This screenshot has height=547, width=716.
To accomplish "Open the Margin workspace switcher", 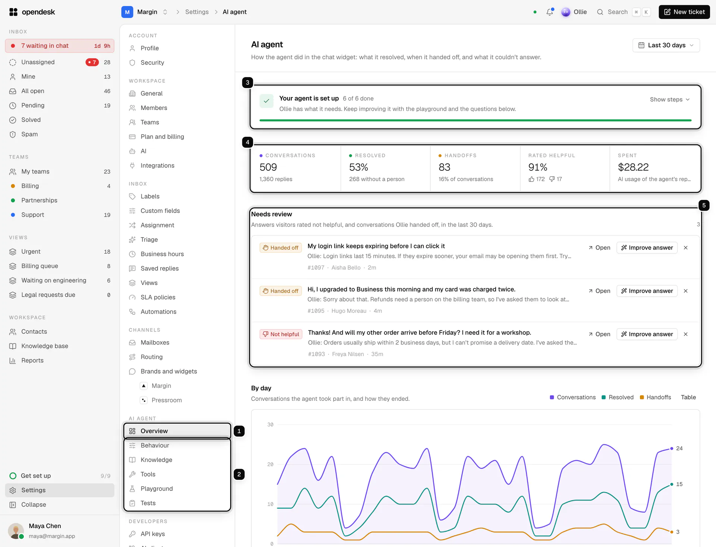I will pos(145,12).
